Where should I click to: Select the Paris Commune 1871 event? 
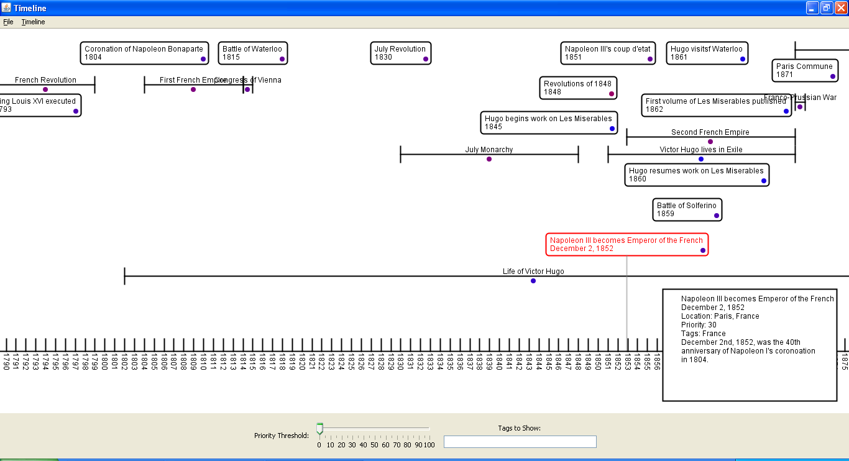pos(804,71)
